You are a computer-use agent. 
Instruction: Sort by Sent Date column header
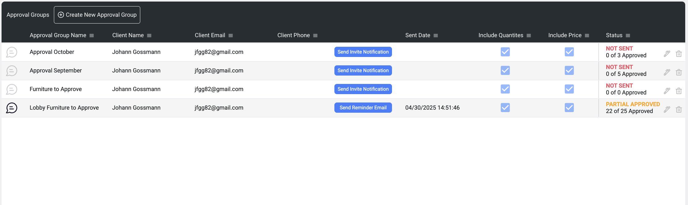click(418, 35)
